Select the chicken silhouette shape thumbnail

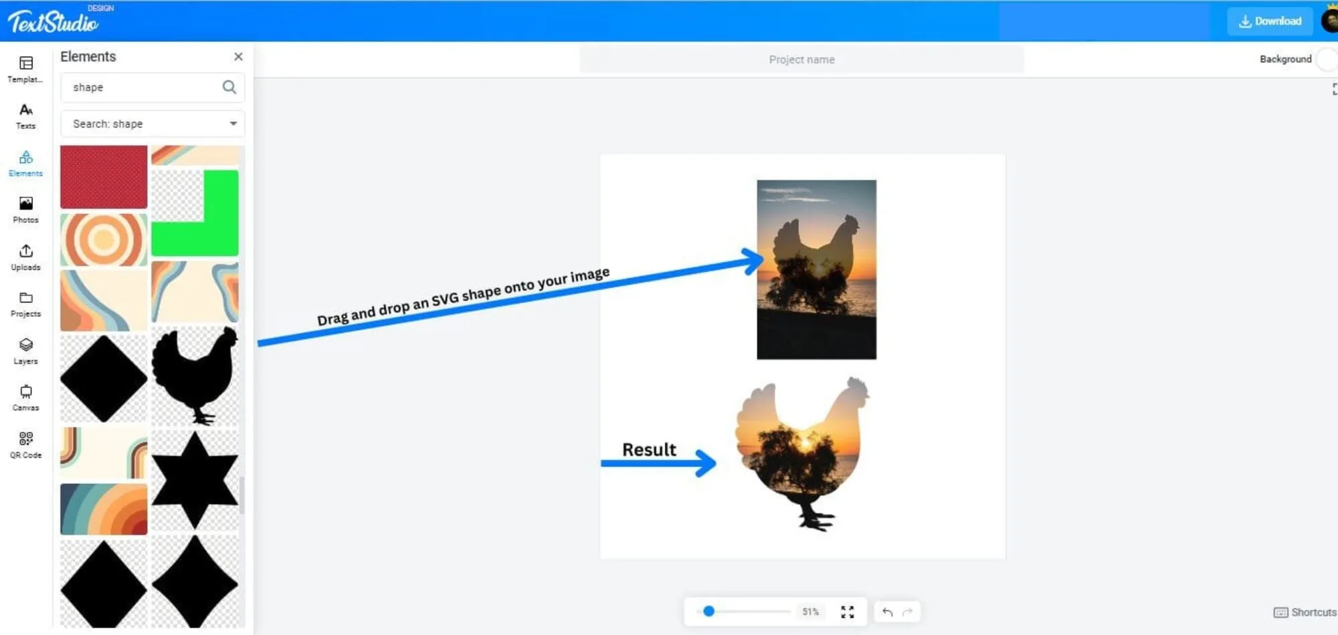195,376
